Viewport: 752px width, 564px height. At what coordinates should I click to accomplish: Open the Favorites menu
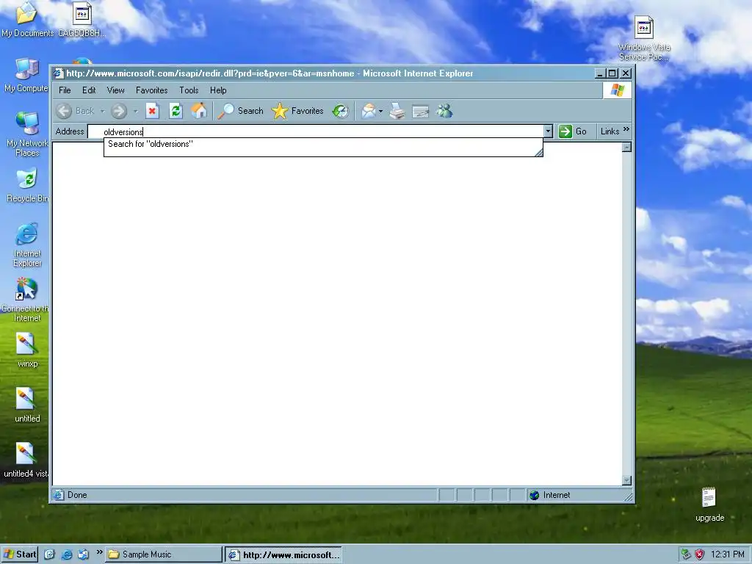tap(151, 90)
